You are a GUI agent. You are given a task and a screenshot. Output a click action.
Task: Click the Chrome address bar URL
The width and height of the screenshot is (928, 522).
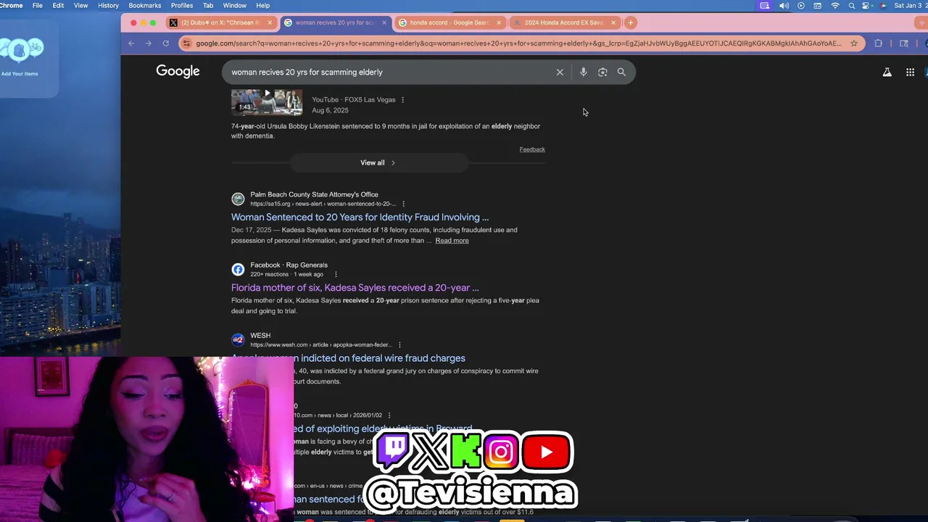(x=518, y=43)
